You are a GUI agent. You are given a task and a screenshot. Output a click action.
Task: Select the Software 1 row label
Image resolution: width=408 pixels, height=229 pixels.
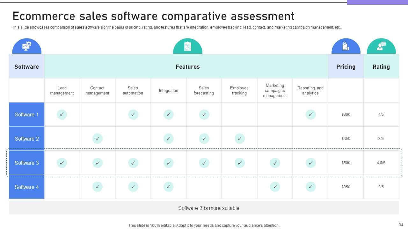(27, 114)
